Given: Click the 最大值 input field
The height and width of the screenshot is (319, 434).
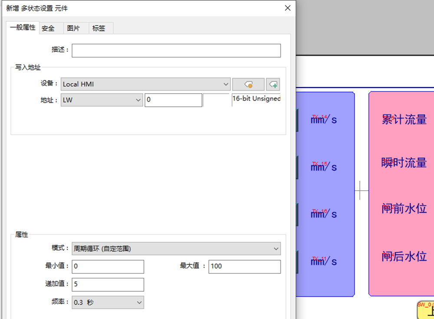Looking at the screenshot, I should 244,267.
